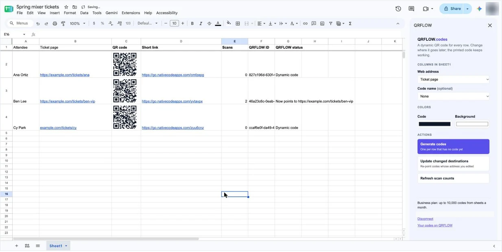Open text color picker
This screenshot has height=252, width=502.
218,24
